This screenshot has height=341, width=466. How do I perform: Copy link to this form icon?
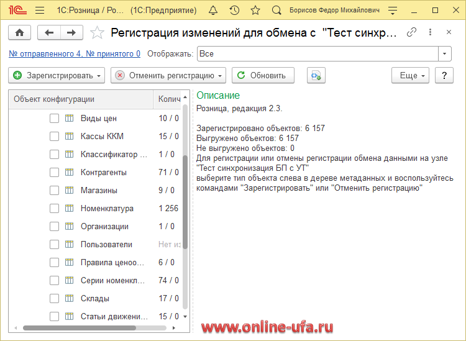(411, 32)
